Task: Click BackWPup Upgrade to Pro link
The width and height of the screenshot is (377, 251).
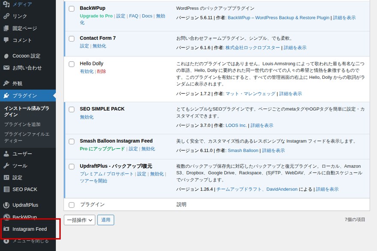Action: pos(96,16)
